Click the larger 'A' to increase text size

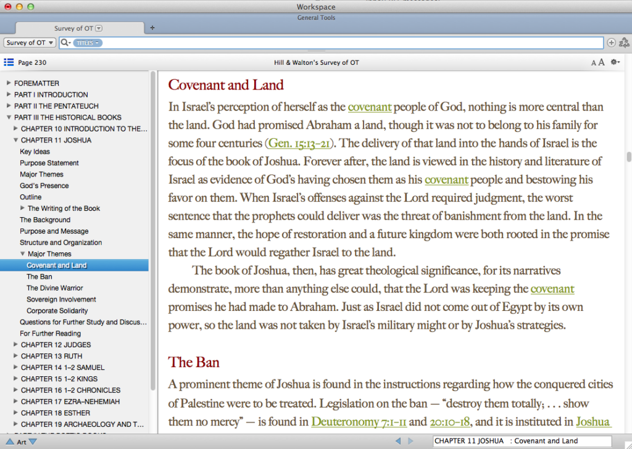[601, 62]
